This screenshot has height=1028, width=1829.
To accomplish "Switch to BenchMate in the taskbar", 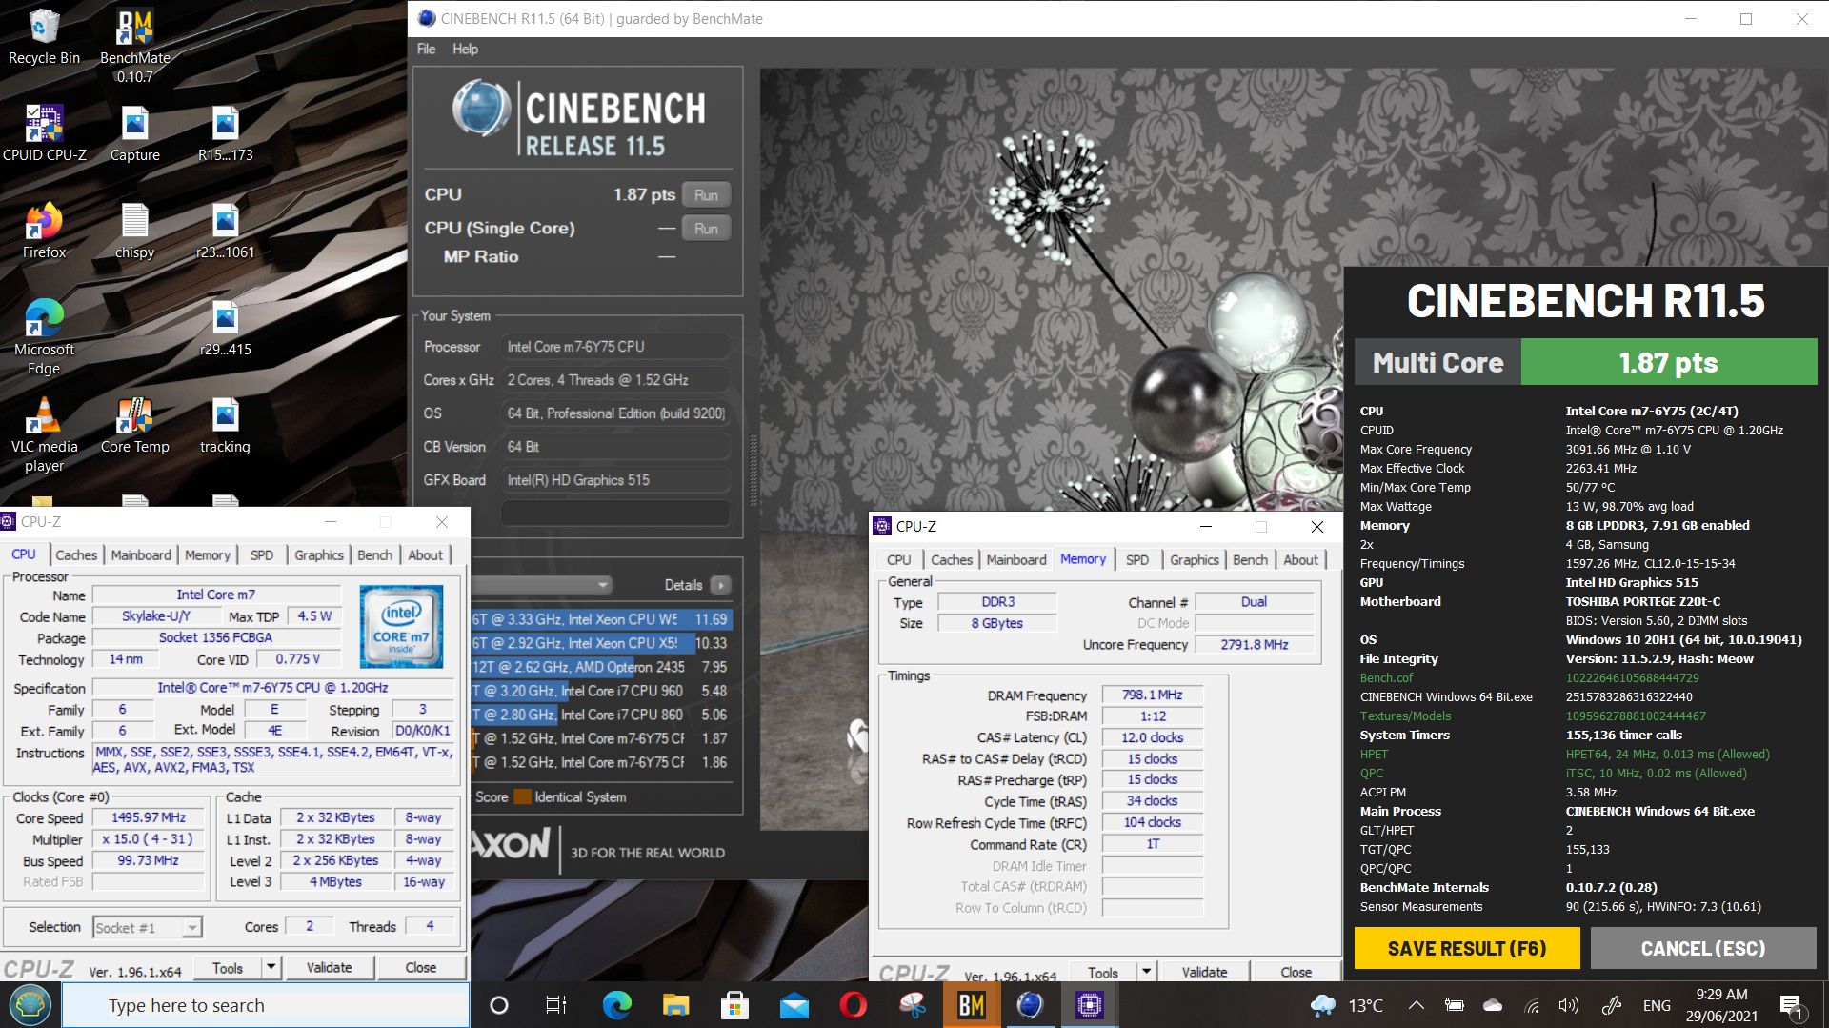I will coord(971,1004).
